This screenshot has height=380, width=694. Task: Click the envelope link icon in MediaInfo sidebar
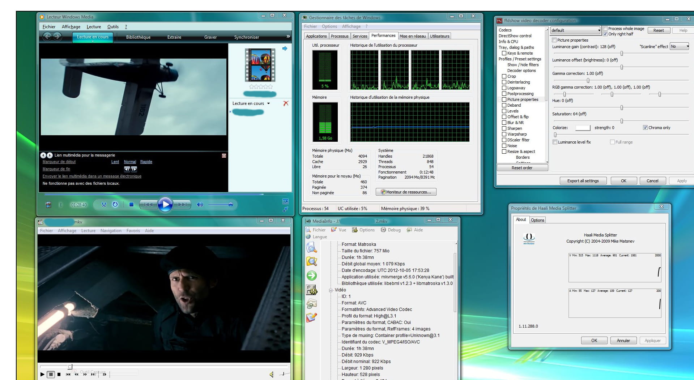tap(311, 304)
